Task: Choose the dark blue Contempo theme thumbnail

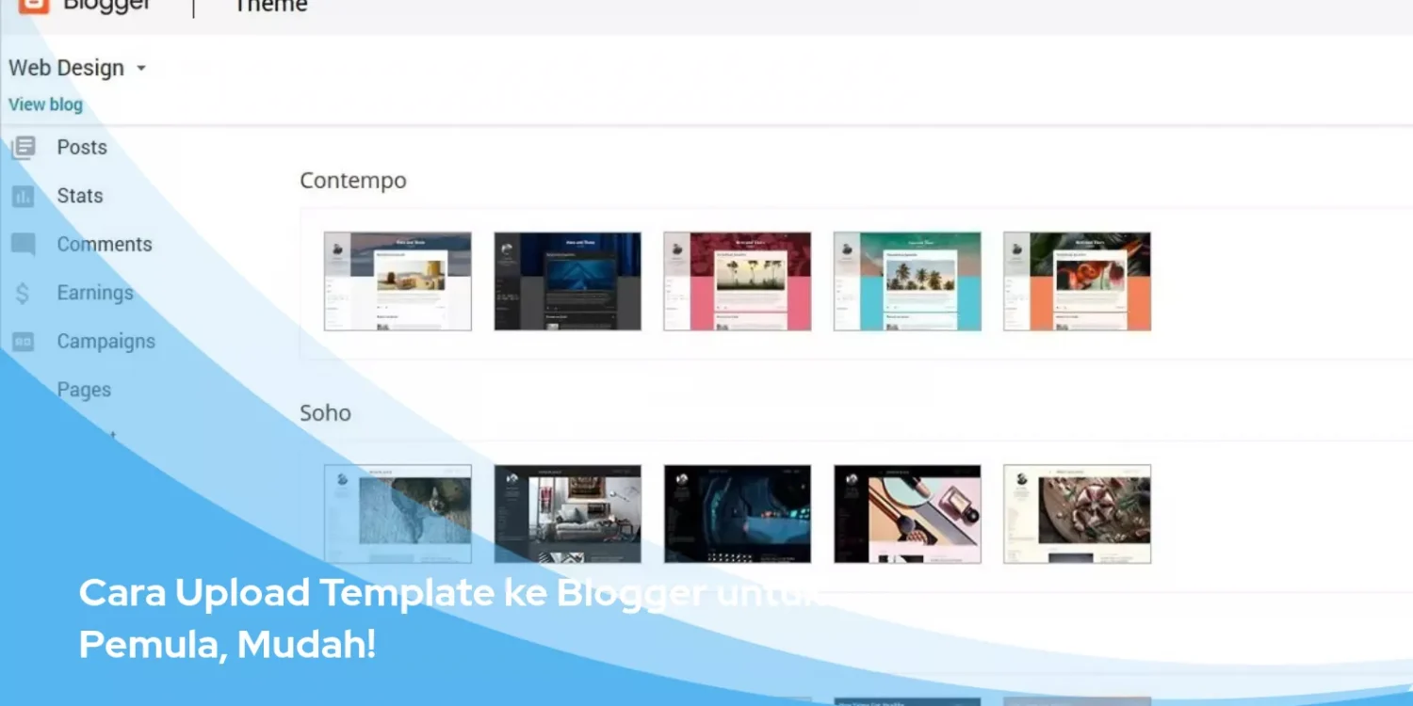Action: point(568,281)
